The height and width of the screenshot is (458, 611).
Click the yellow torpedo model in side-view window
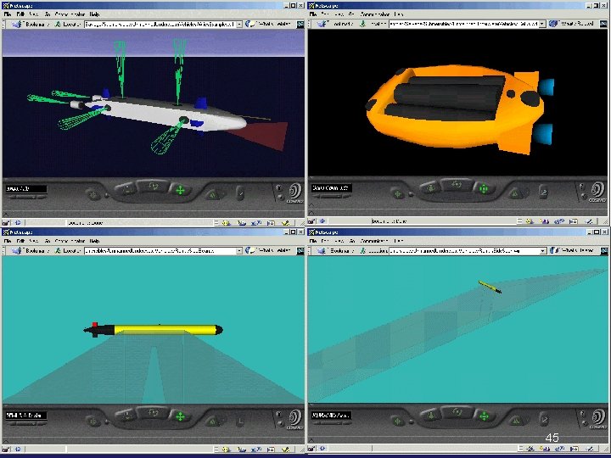[x=153, y=330]
